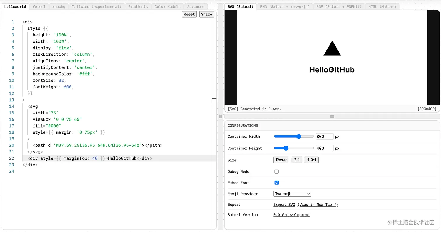The image size is (441, 232).
Task: Click the CONFIGURATIONS panel heading
Action: click(x=243, y=125)
